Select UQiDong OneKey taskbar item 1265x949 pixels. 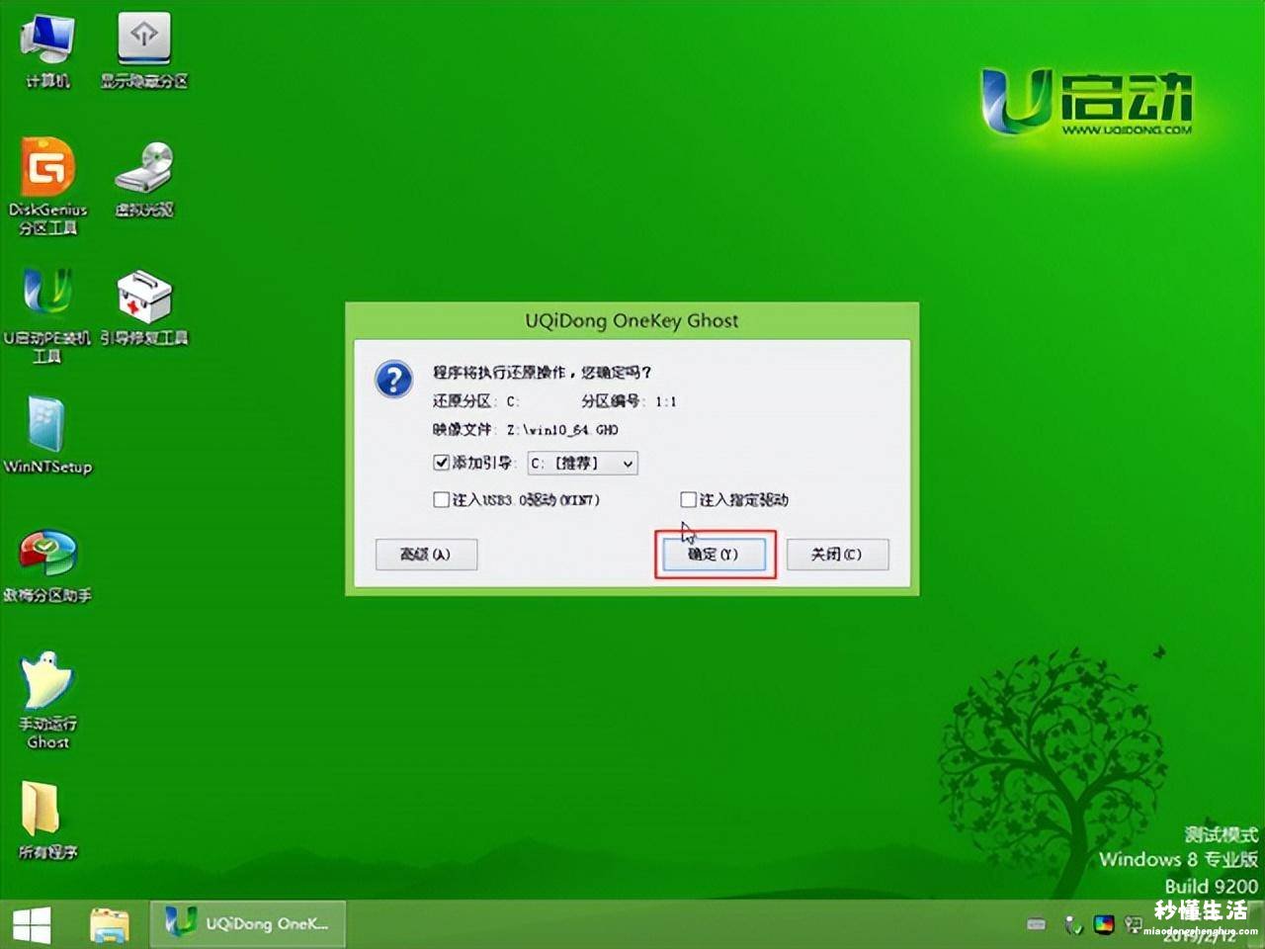248,924
